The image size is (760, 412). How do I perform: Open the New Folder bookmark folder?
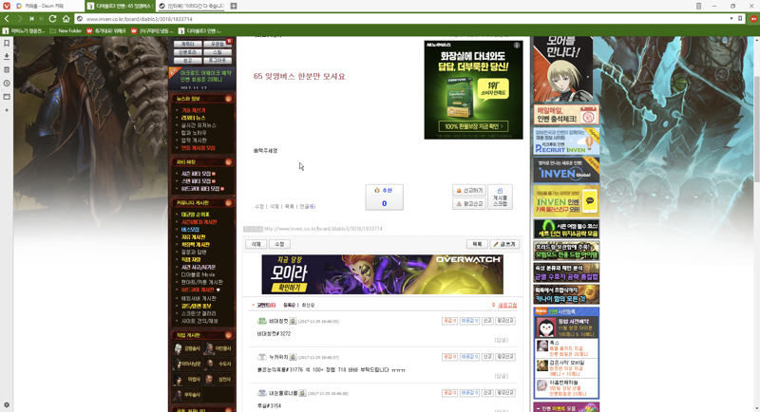[66, 31]
